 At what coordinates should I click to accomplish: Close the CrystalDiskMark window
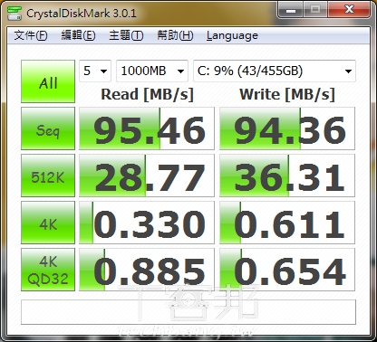tap(349, 10)
